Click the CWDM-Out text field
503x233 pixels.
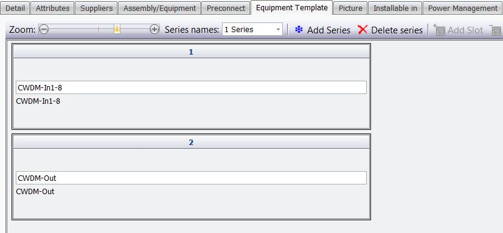click(x=191, y=178)
